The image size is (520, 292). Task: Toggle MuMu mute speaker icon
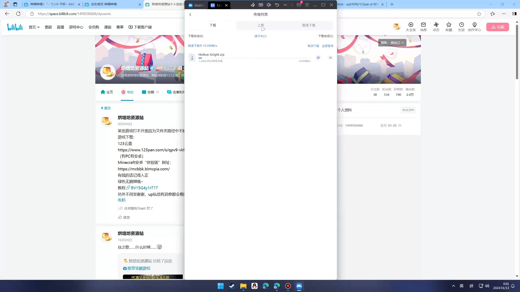coord(269,5)
